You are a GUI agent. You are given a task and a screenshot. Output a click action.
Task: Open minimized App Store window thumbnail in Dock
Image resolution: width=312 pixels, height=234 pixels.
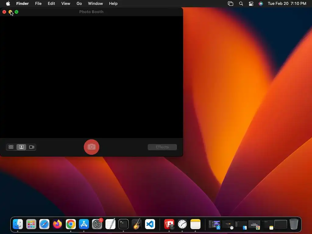coord(214,225)
